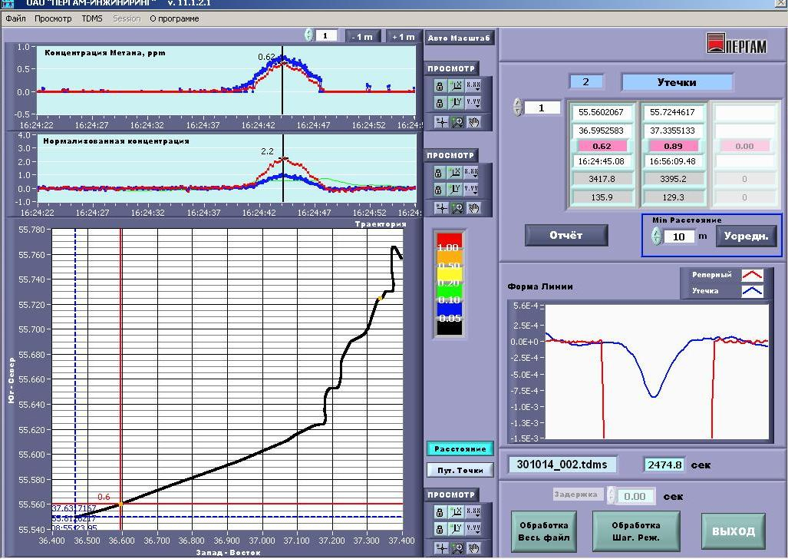Viewport: 788px width, 559px height.
Task: Click Y autoscale icon in normalized concentration palette
Action: [x=455, y=190]
